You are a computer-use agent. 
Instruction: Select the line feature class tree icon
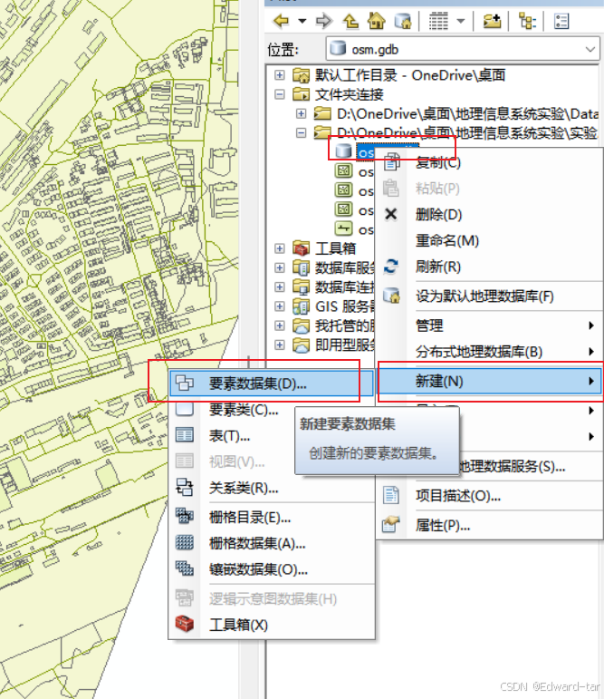click(343, 229)
